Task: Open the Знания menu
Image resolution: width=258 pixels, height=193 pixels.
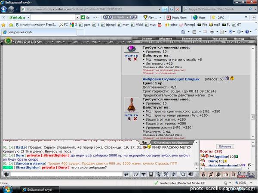Action: coord(147,39)
